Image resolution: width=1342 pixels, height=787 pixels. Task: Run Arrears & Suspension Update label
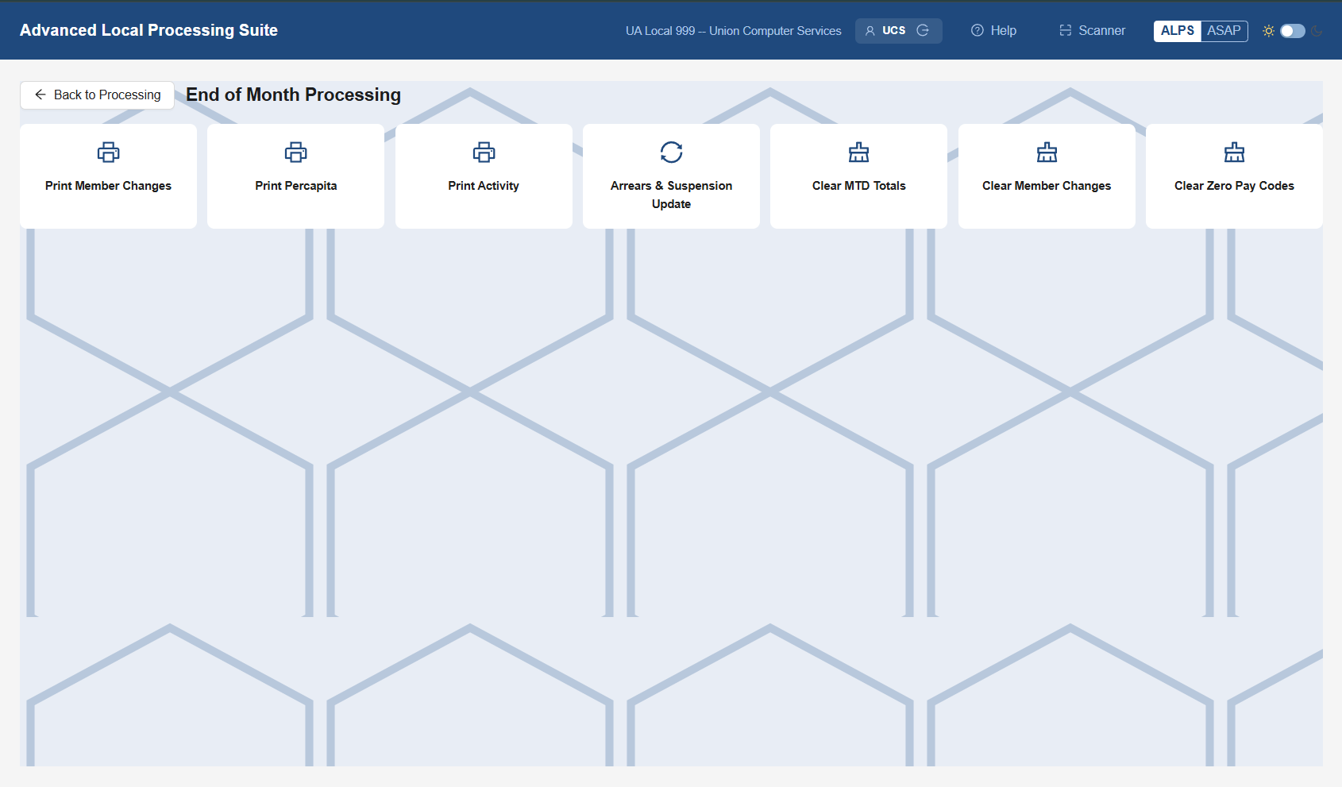[x=671, y=195]
